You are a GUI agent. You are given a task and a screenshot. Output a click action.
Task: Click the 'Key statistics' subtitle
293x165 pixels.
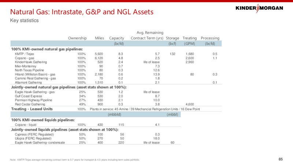(x=24, y=21)
